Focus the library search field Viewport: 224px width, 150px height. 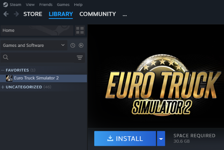coord(43,57)
